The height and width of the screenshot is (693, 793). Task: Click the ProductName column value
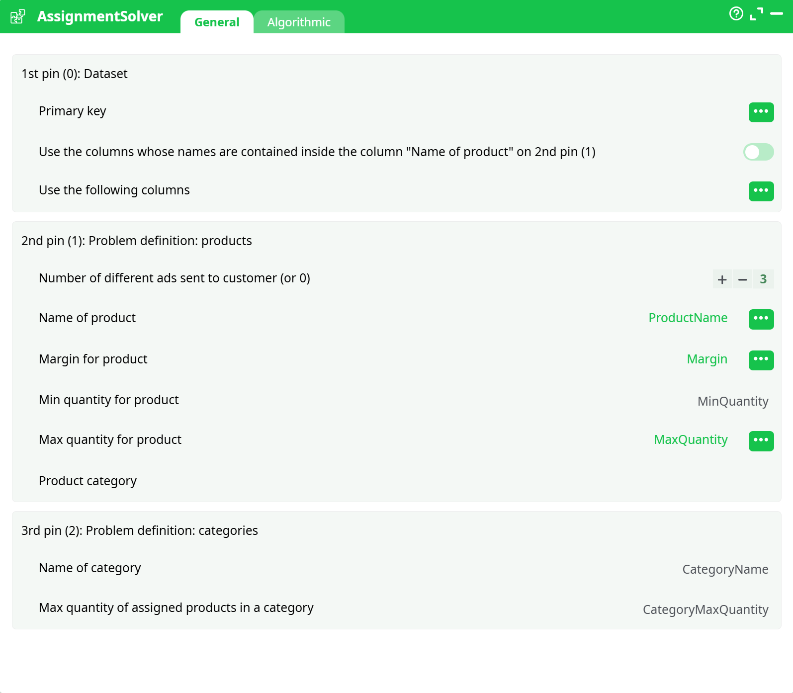688,318
